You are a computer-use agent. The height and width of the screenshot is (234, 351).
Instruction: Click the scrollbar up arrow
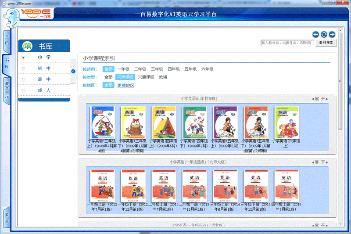pos(340,30)
